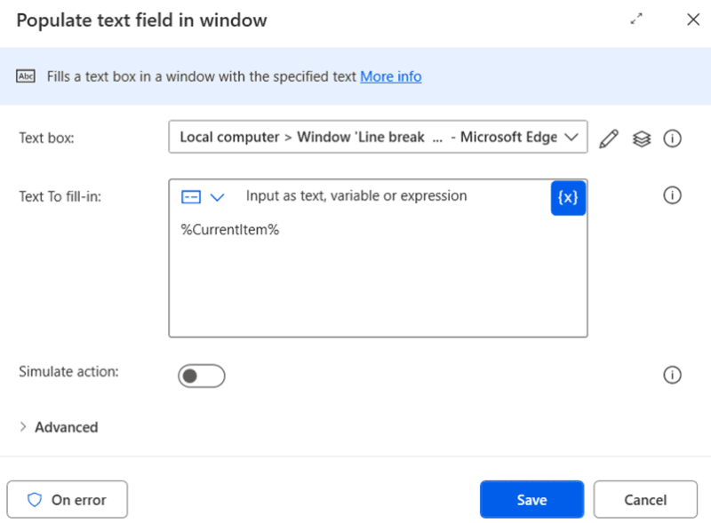Click the shield icon on the On error button

click(x=35, y=499)
